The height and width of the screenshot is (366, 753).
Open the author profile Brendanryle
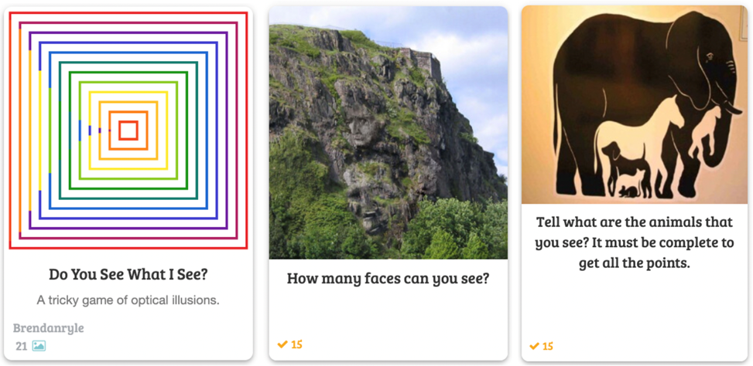48,328
